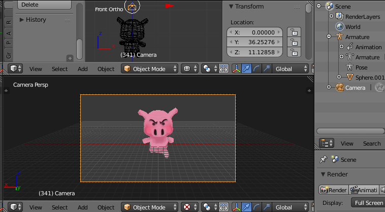Select the World item in outliner

(352, 27)
